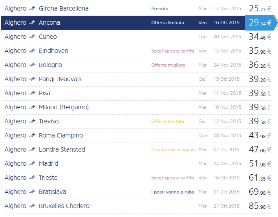Click Scegli questa tariffa for Trieste
The height and width of the screenshot is (217, 278).
coord(172,178)
